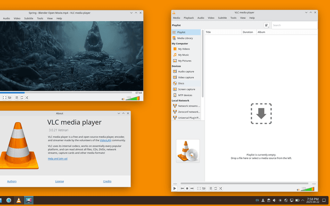This screenshot has height=206, width=330.
Task: Open My Pictures in the sidebar
Action: 186,61
